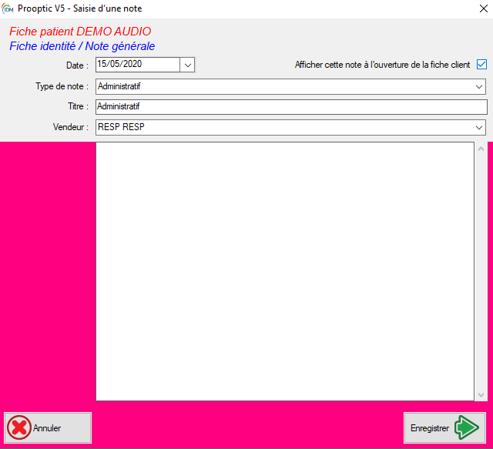493x449 pixels.
Task: Click 'Fiche identité / Note générale' heading
Action: tap(82, 46)
